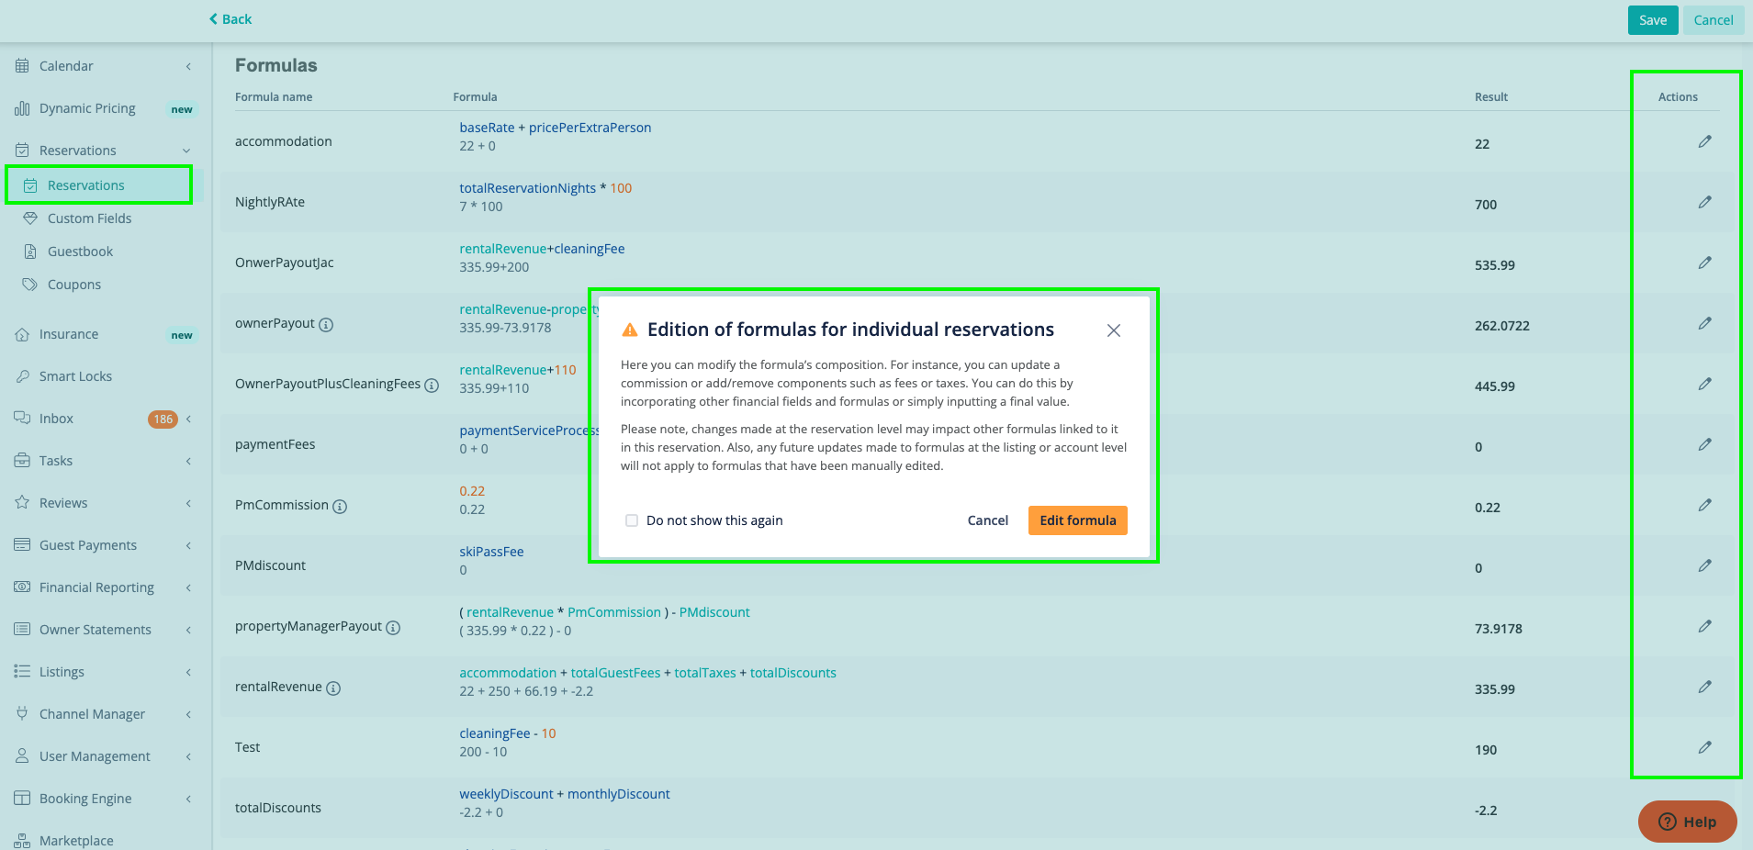This screenshot has height=850, width=1753.
Task: Click the Dynamic Pricing chart icon
Action: point(22,108)
